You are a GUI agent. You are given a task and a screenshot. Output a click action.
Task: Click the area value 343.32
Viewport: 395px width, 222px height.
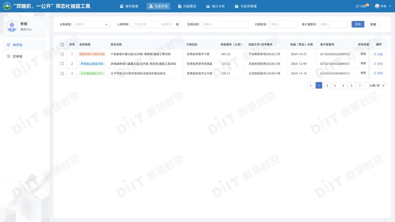226,54
